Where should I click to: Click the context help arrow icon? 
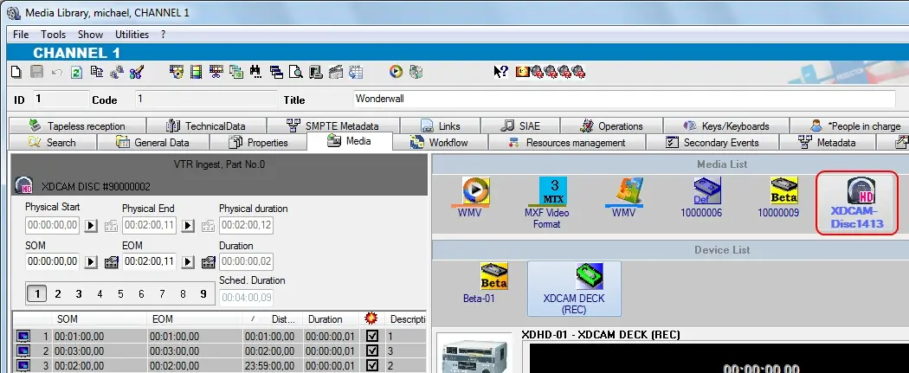point(500,73)
